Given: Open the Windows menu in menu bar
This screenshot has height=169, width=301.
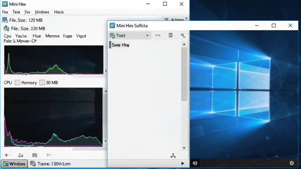Looking at the screenshot, I should coord(42,12).
